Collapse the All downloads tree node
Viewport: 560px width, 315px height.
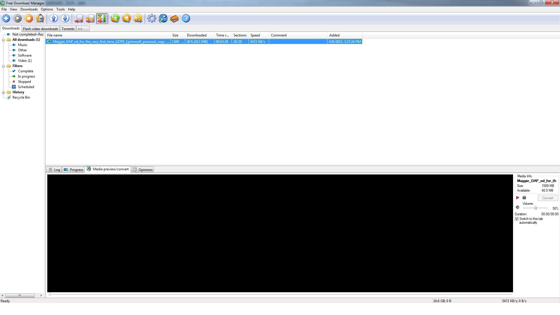point(3,40)
